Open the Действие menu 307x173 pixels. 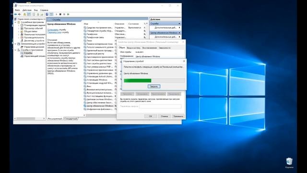tap(27, 10)
